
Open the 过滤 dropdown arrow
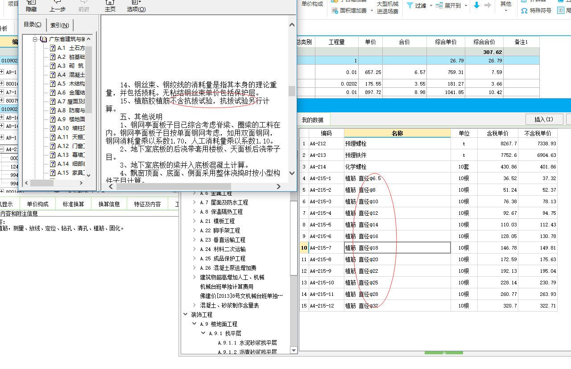click(x=430, y=6)
